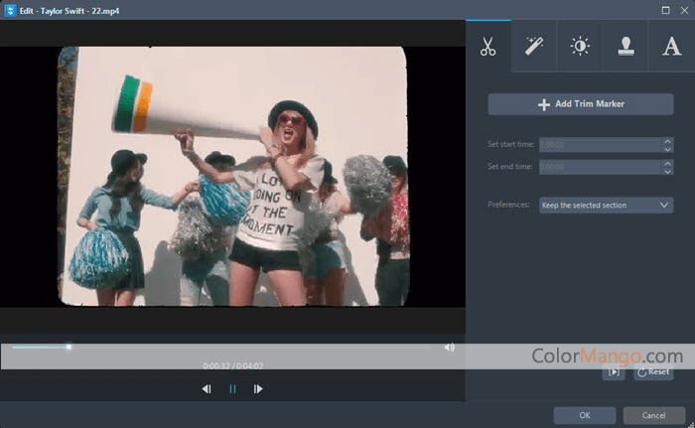Select the stamp watermark tab
The width and height of the screenshot is (695, 428).
point(625,47)
